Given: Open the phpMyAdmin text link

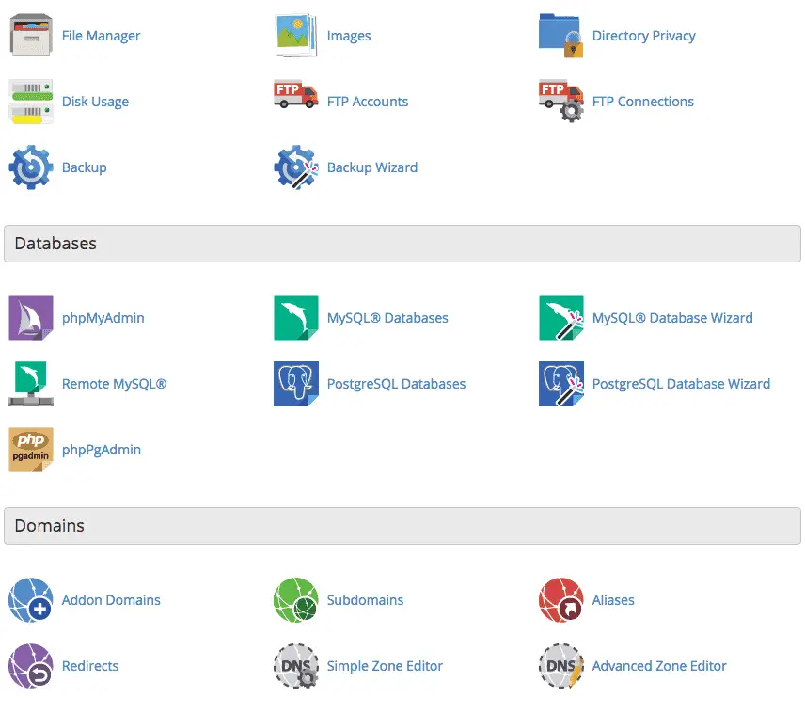Looking at the screenshot, I should point(103,318).
